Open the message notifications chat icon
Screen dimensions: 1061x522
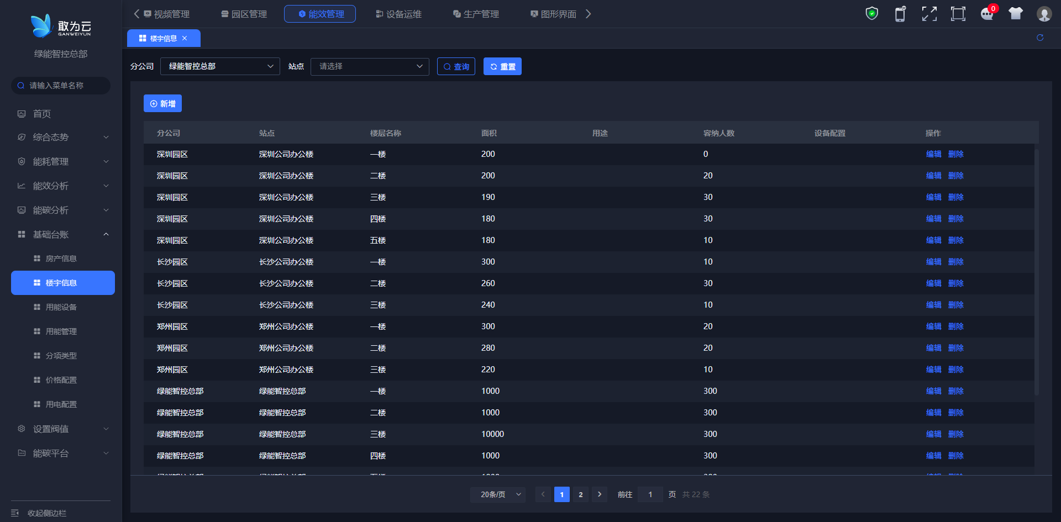[x=987, y=14]
